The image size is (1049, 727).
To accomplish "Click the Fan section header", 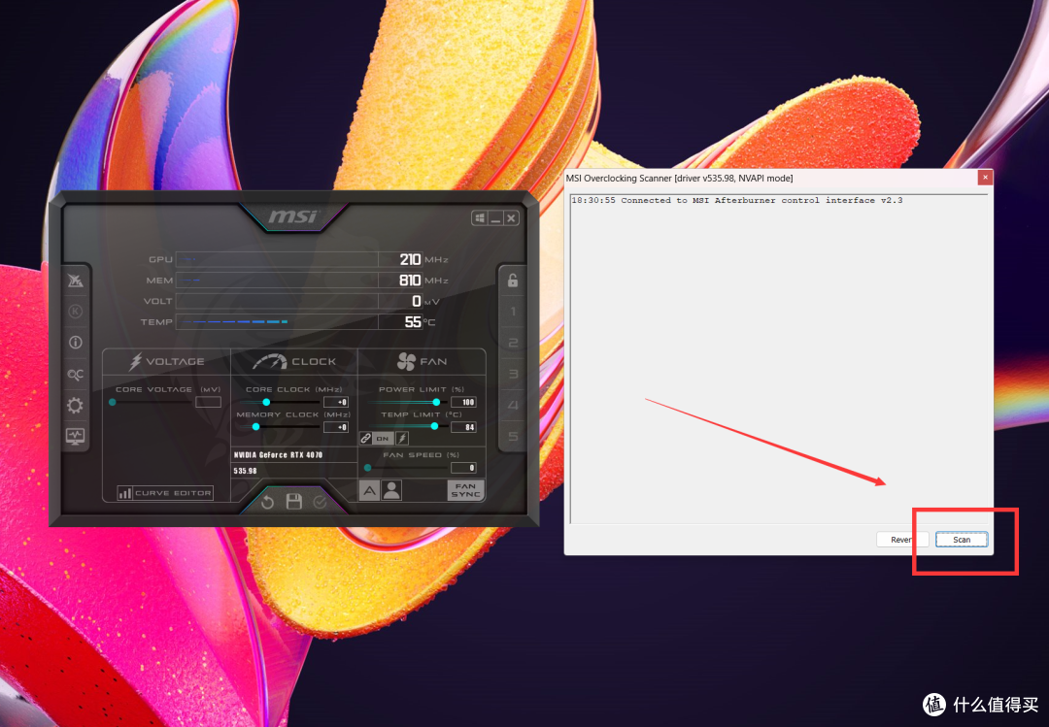I will pos(422,361).
